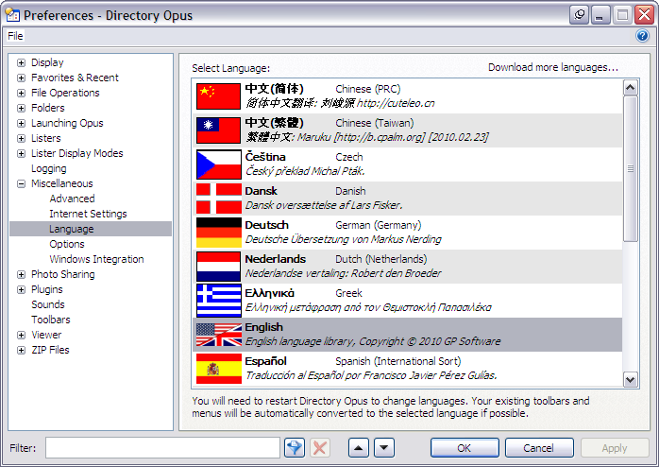
Task: Collapse the Miscellaneous category
Action: tap(21, 183)
